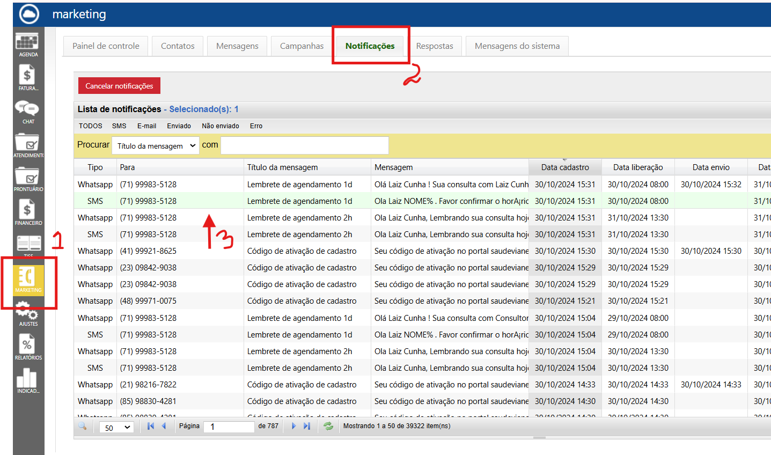Click the Cancelar notificações button
The width and height of the screenshot is (771, 455).
pos(119,86)
